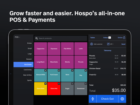Select the Entree category
140x105 pixels.
(x=29, y=43)
